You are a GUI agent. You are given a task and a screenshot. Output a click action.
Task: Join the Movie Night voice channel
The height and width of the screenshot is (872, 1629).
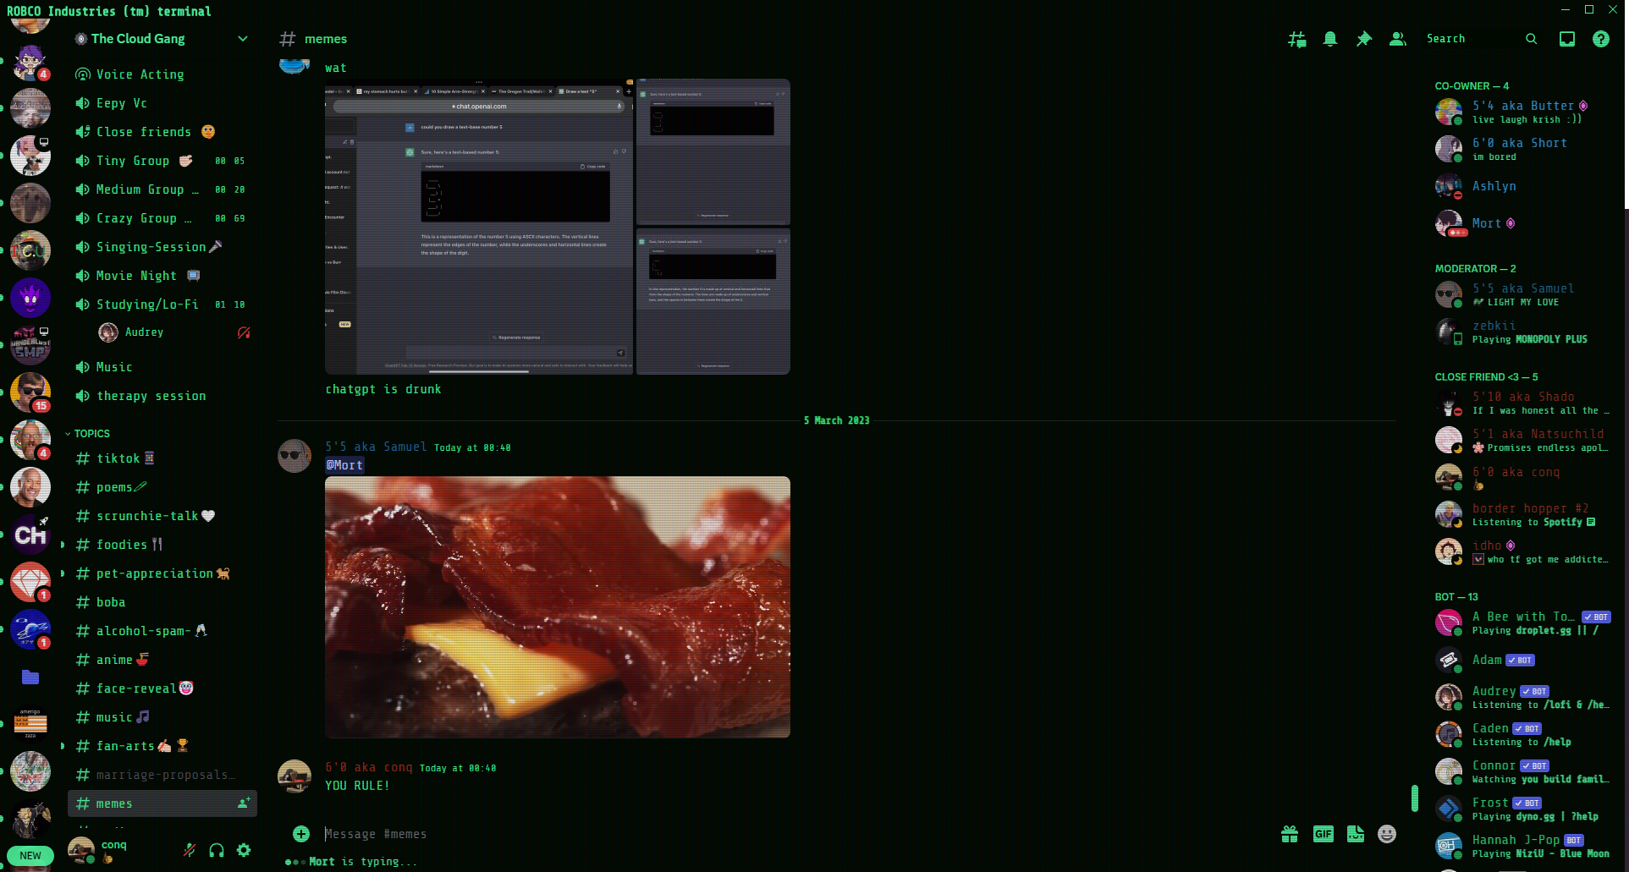point(136,276)
